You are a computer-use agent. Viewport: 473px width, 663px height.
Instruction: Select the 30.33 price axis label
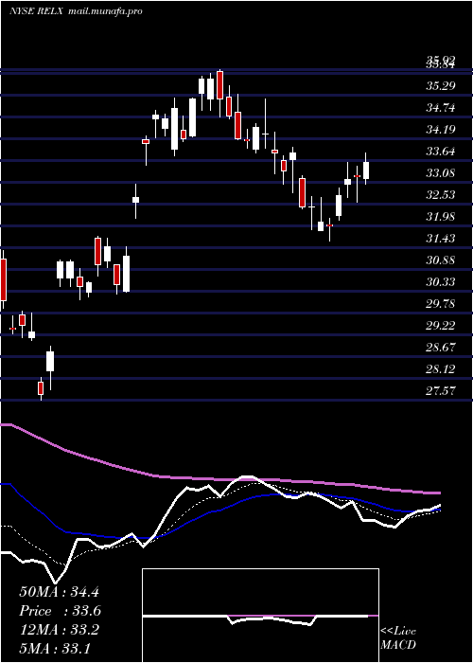[x=440, y=282]
